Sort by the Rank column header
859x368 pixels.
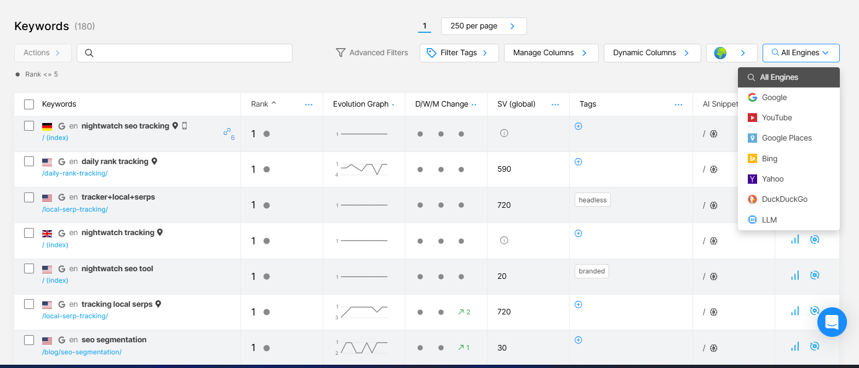[x=264, y=104]
